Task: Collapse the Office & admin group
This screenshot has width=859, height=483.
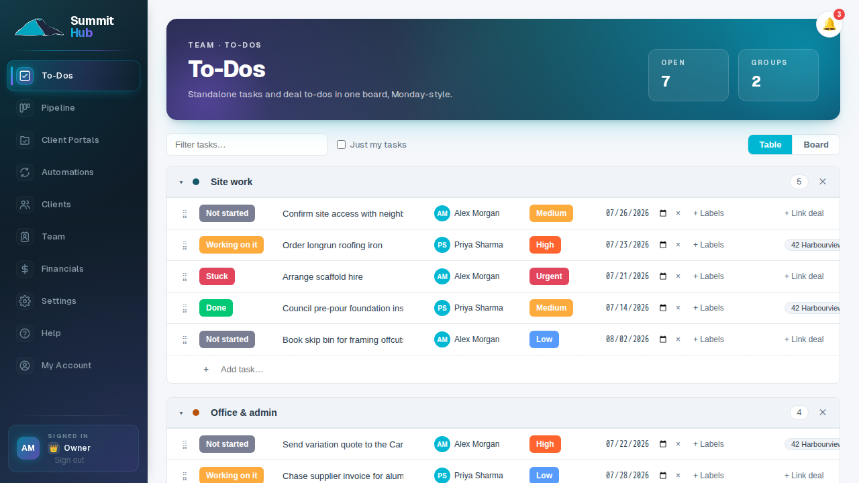Action: pos(181,413)
